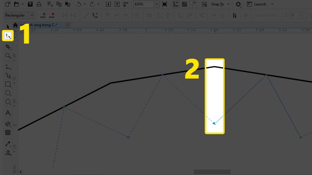Select the Artistic Media tool
Image resolution: width=312 pixels, height=175 pixels.
[8, 75]
